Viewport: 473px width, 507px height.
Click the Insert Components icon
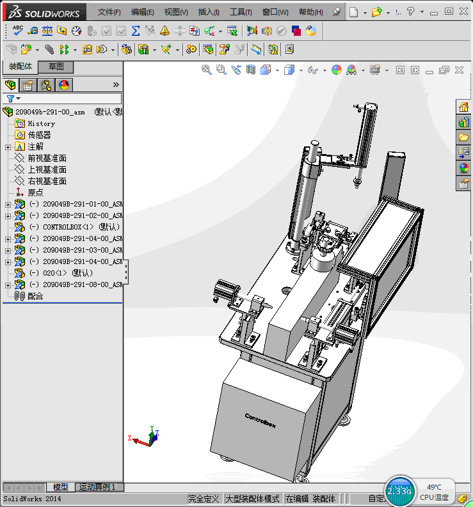click(x=26, y=49)
